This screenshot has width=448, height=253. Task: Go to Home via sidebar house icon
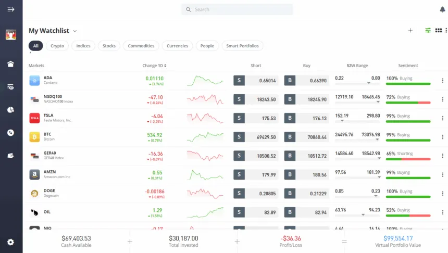(10, 64)
